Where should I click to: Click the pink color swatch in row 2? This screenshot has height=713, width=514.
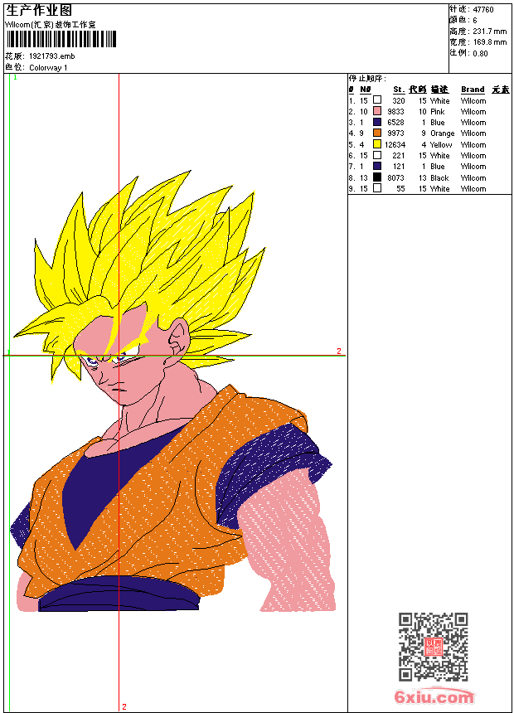pos(377,110)
